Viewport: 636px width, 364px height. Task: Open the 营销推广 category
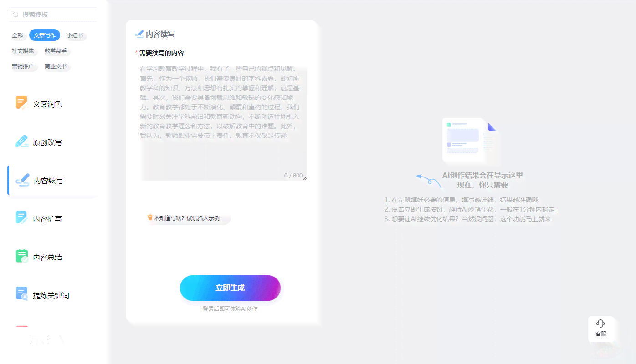pyautogui.click(x=23, y=66)
